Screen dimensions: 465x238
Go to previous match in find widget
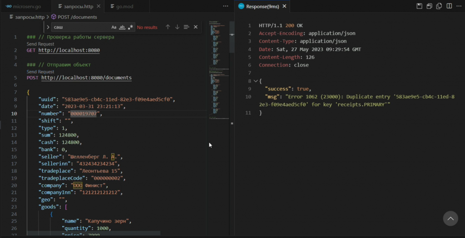168,27
